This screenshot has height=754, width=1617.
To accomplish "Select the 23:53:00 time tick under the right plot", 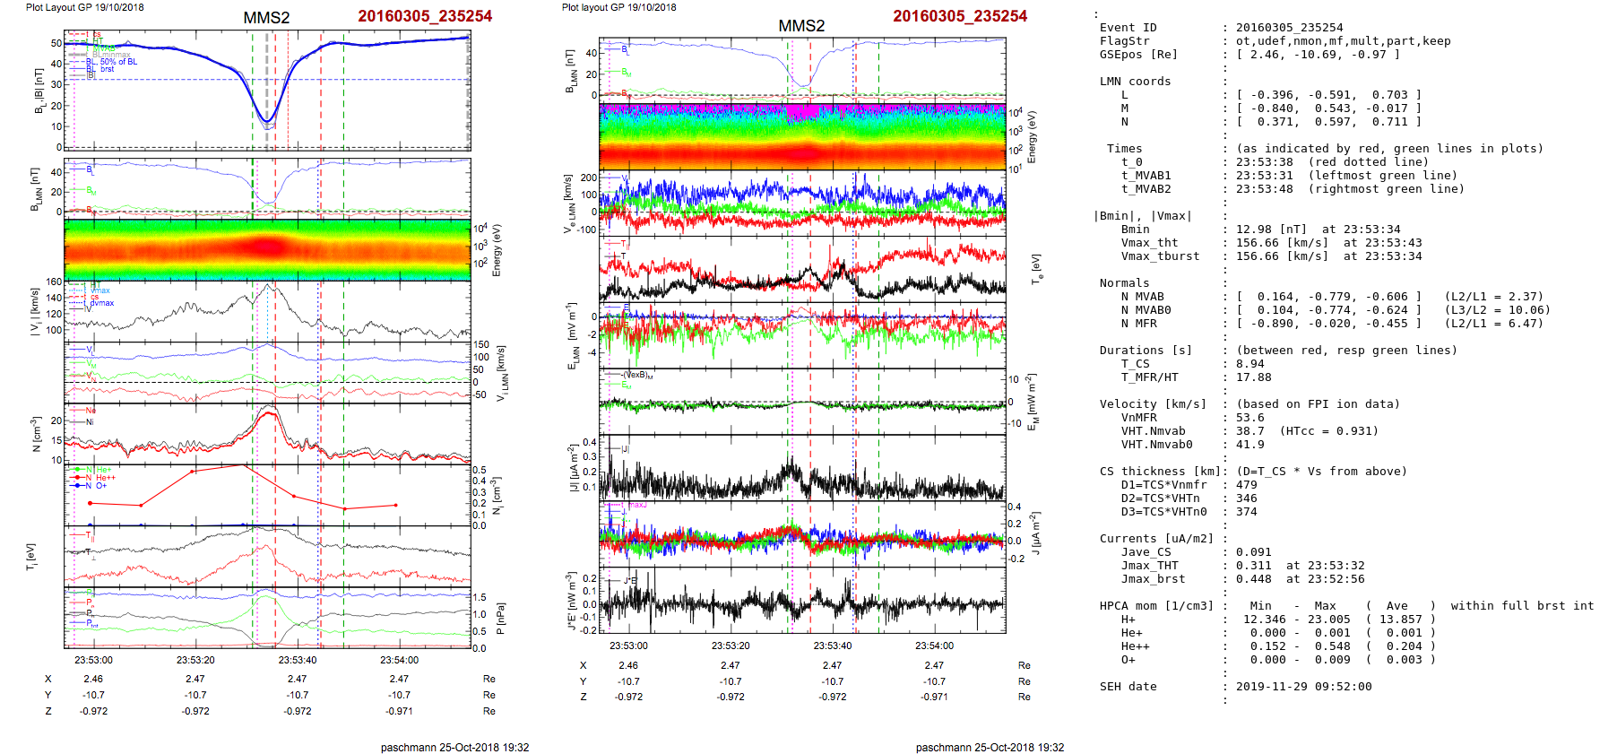I will coord(628,646).
